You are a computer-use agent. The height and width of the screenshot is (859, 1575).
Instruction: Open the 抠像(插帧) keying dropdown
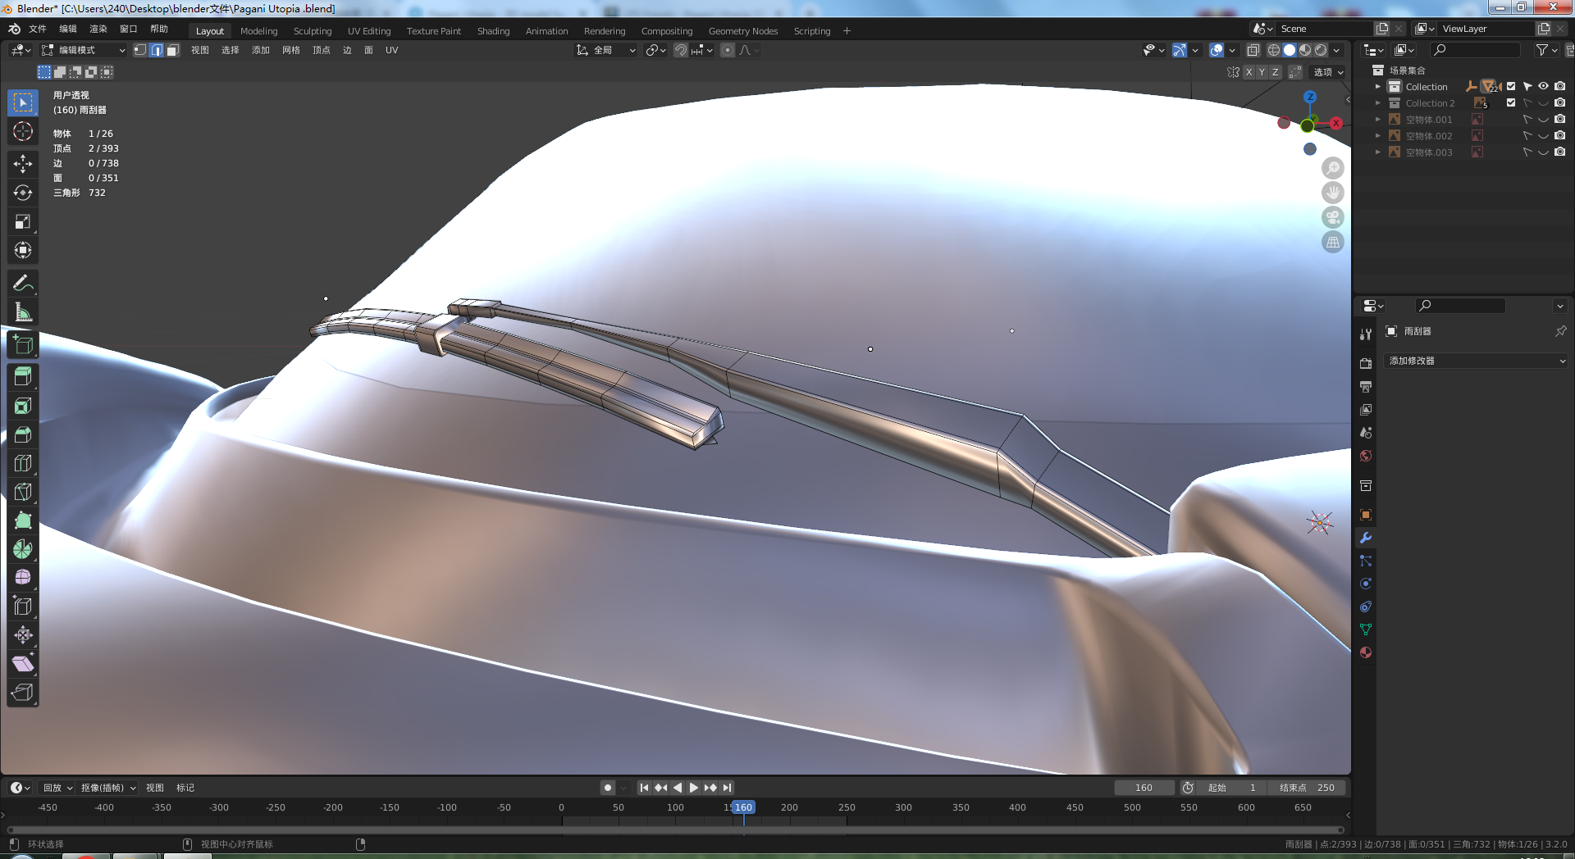(108, 788)
